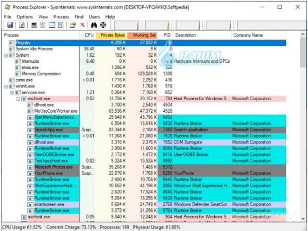This screenshot has width=308, height=231.
Task: Click the Refresh Now toolbar icon
Action: point(22,25)
